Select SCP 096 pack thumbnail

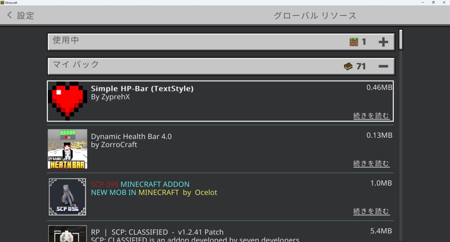pos(67,197)
